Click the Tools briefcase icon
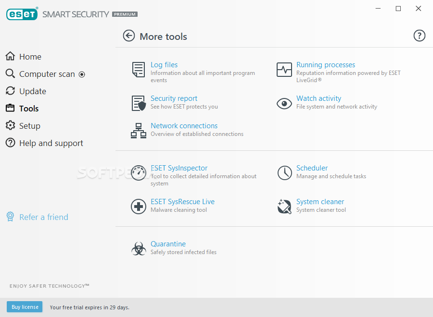Screen dimensions: 433x317 pos(10,108)
